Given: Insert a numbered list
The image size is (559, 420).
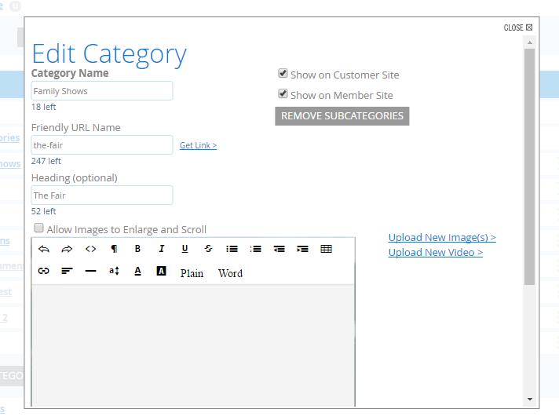Looking at the screenshot, I should [255, 249].
